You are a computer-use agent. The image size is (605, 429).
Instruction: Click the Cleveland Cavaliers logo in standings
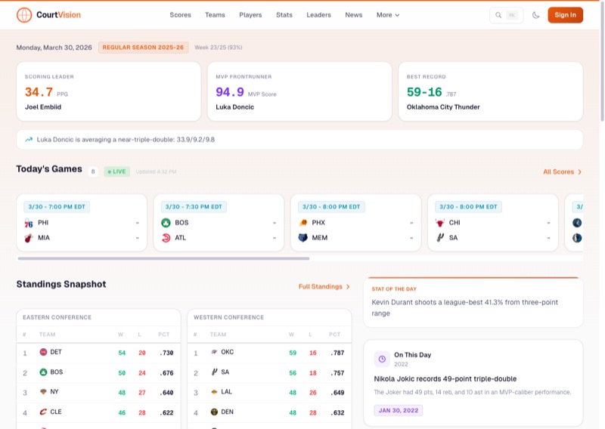coord(43,412)
